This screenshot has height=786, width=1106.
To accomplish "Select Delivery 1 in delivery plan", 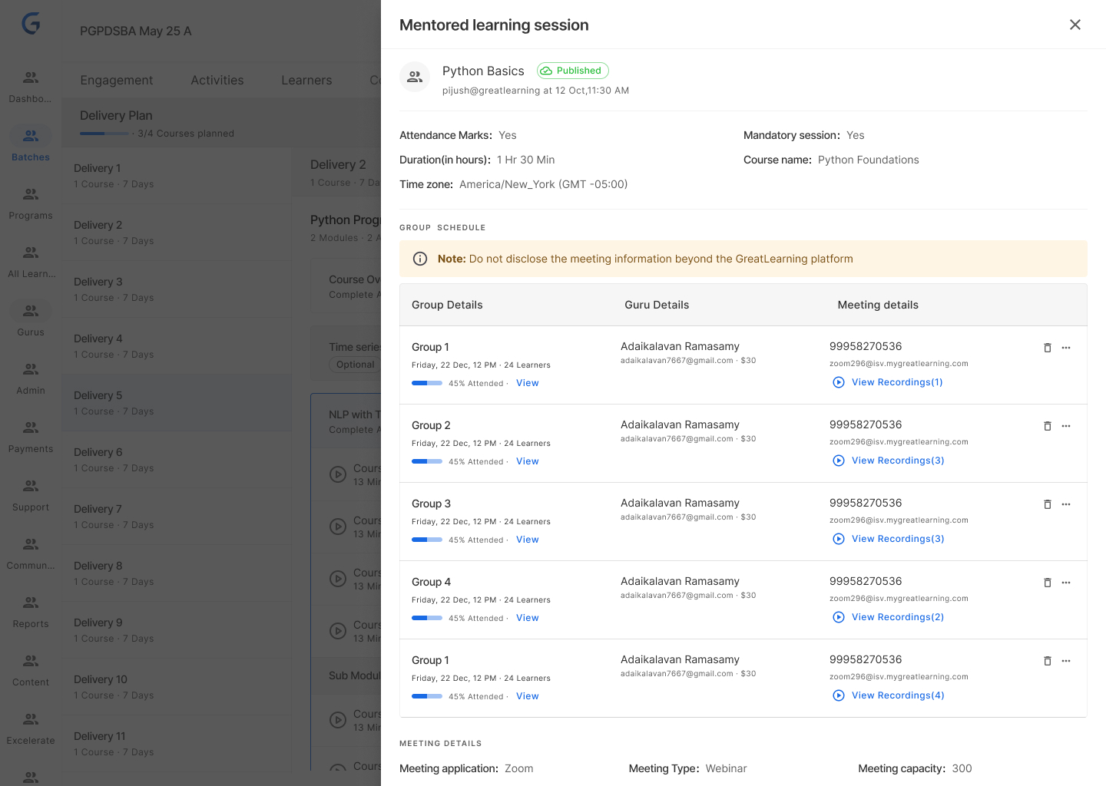I will coord(177,176).
